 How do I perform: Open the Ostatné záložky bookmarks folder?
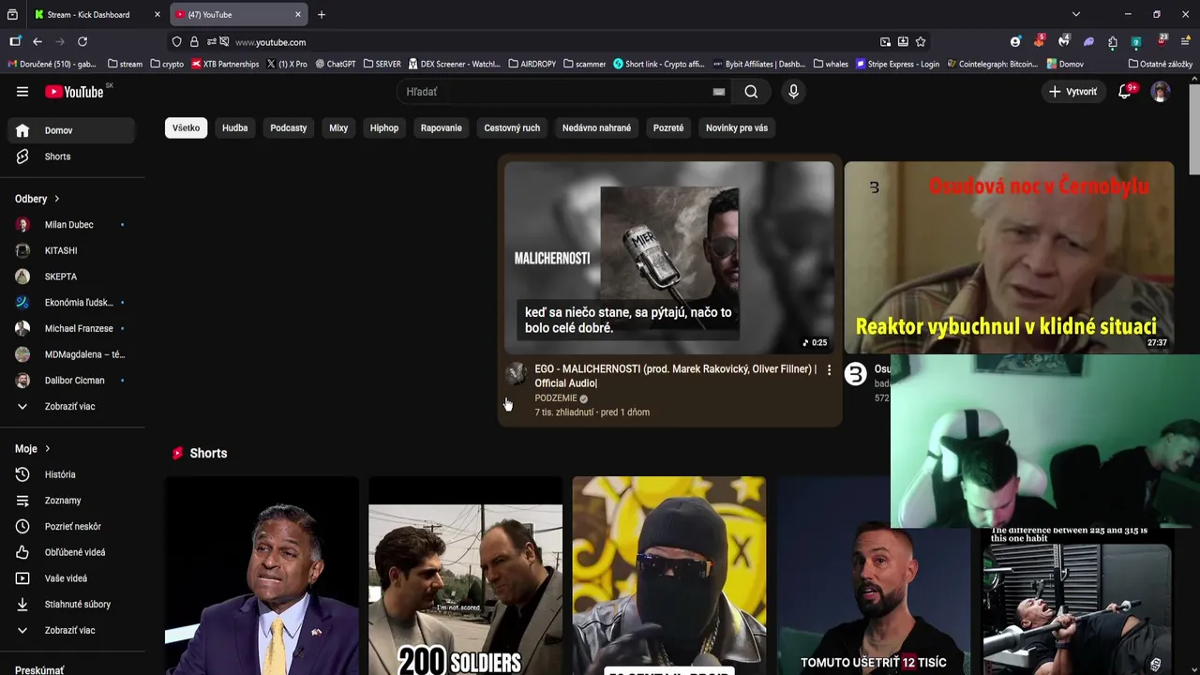[x=1161, y=64]
